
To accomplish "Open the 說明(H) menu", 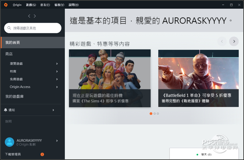I will 74,5.
